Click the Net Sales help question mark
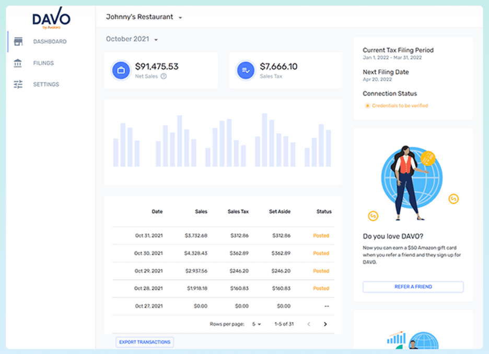 point(164,76)
